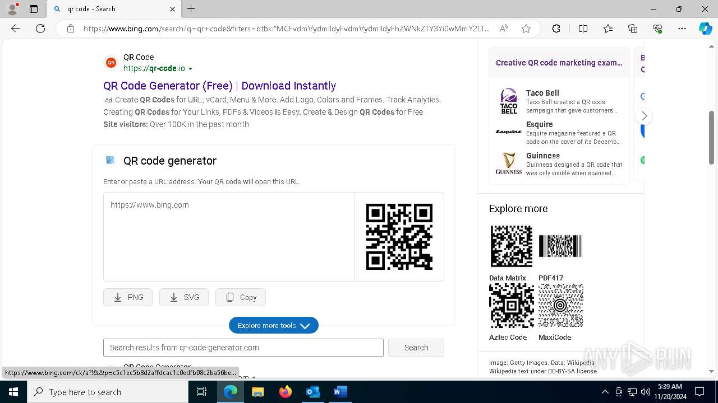Advance carousel with right arrow
Viewport: 718px width, 403px height.
pos(644,116)
